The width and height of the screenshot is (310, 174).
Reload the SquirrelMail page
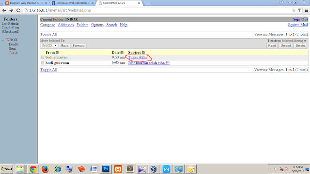coord(18,10)
